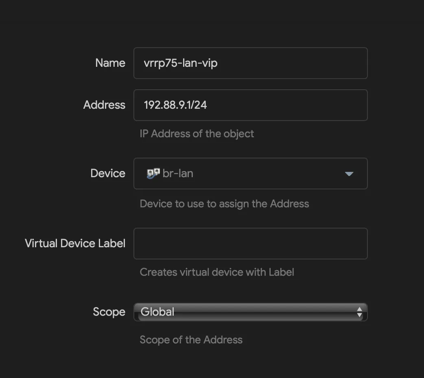Click the Address label

point(104,105)
